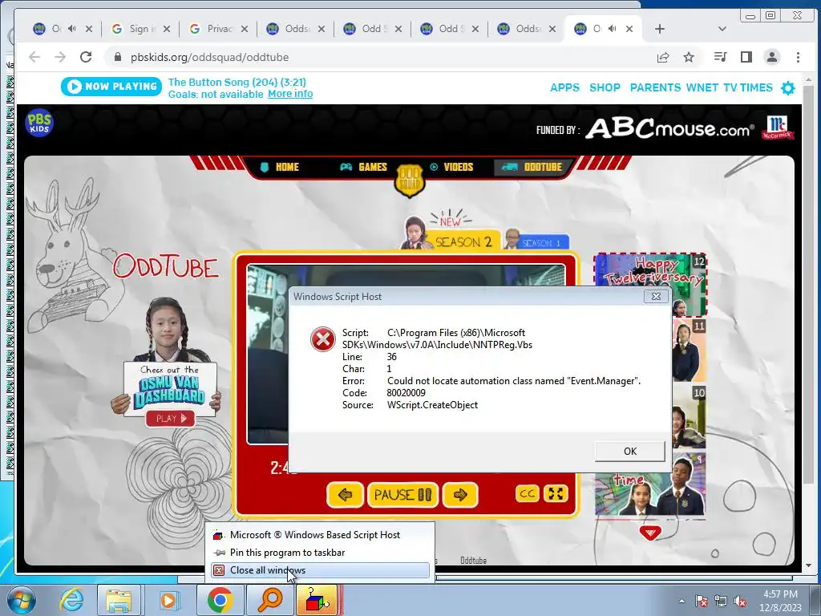821x616 pixels.
Task: Click the McCormick sponsor logo
Action: (778, 128)
